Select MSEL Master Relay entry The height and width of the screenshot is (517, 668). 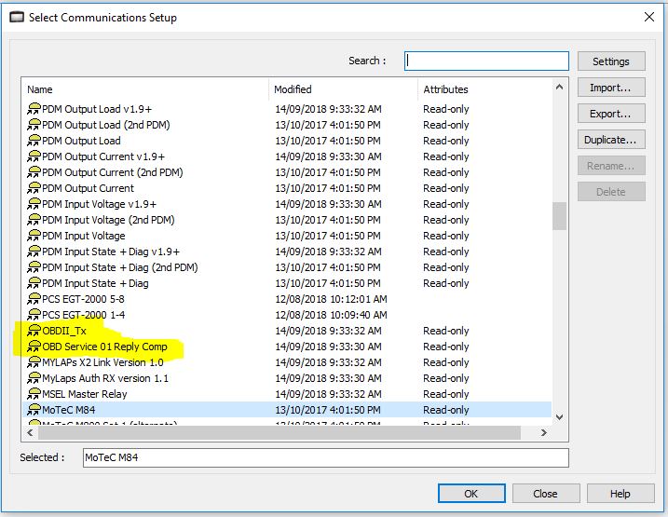[x=85, y=394]
